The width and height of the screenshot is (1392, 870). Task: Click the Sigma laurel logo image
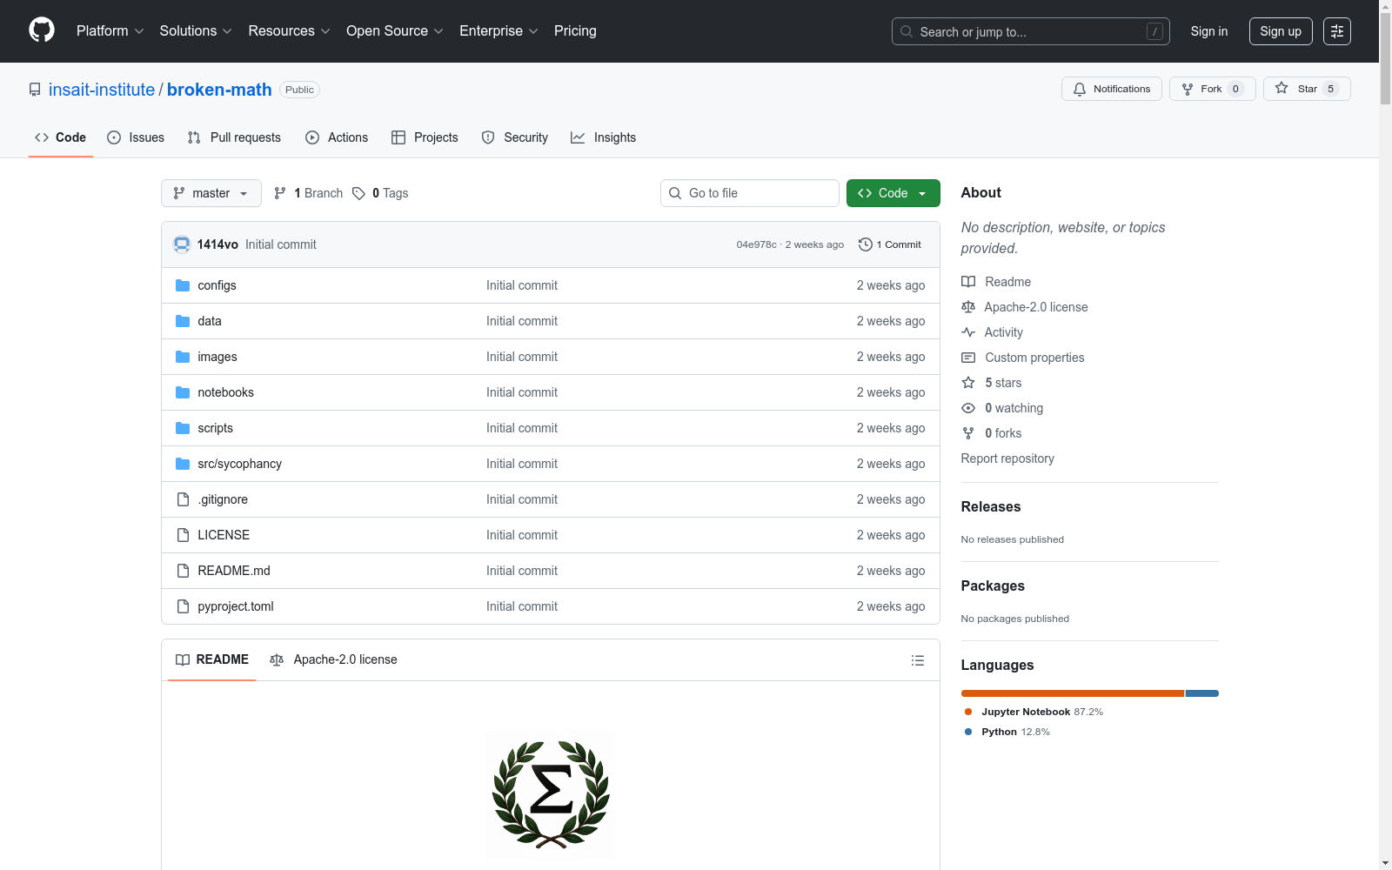point(551,795)
